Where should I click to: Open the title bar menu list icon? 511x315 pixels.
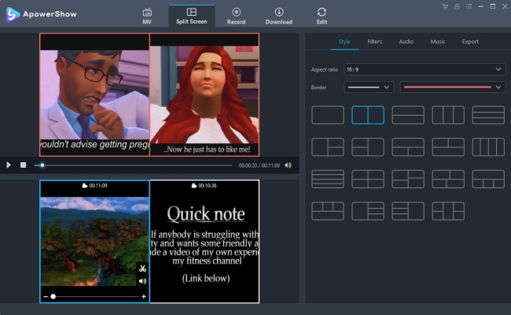click(x=469, y=6)
